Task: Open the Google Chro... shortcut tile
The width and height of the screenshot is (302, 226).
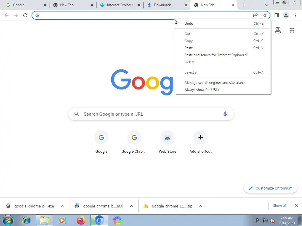Action: (x=134, y=142)
